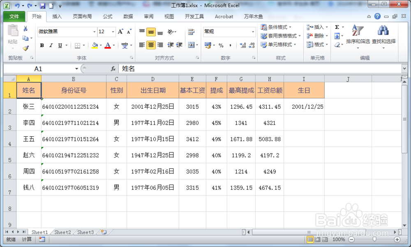The height and width of the screenshot is (247, 411).
Task: Decrease the indent
Action: (x=171, y=45)
